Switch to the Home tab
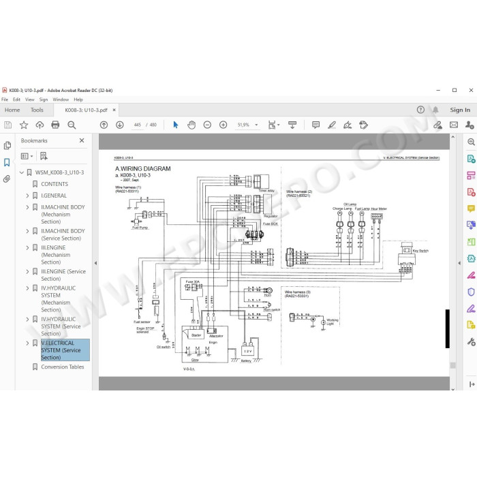Screen dimensions: 477x477 pos(12,110)
